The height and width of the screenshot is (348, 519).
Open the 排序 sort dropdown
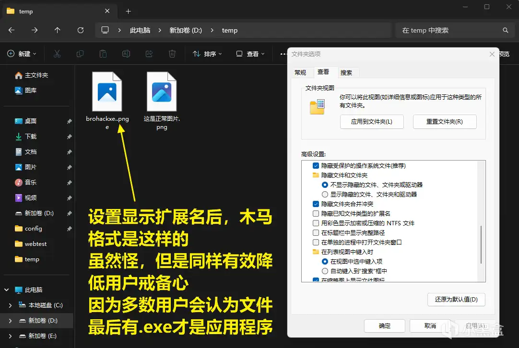coord(207,54)
